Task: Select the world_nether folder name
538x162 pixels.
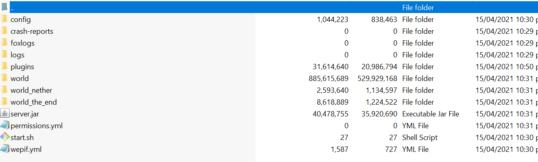Action: pyautogui.click(x=31, y=90)
